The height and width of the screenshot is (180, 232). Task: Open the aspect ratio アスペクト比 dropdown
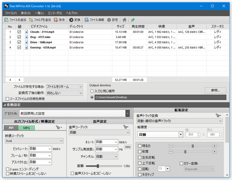point(40,162)
